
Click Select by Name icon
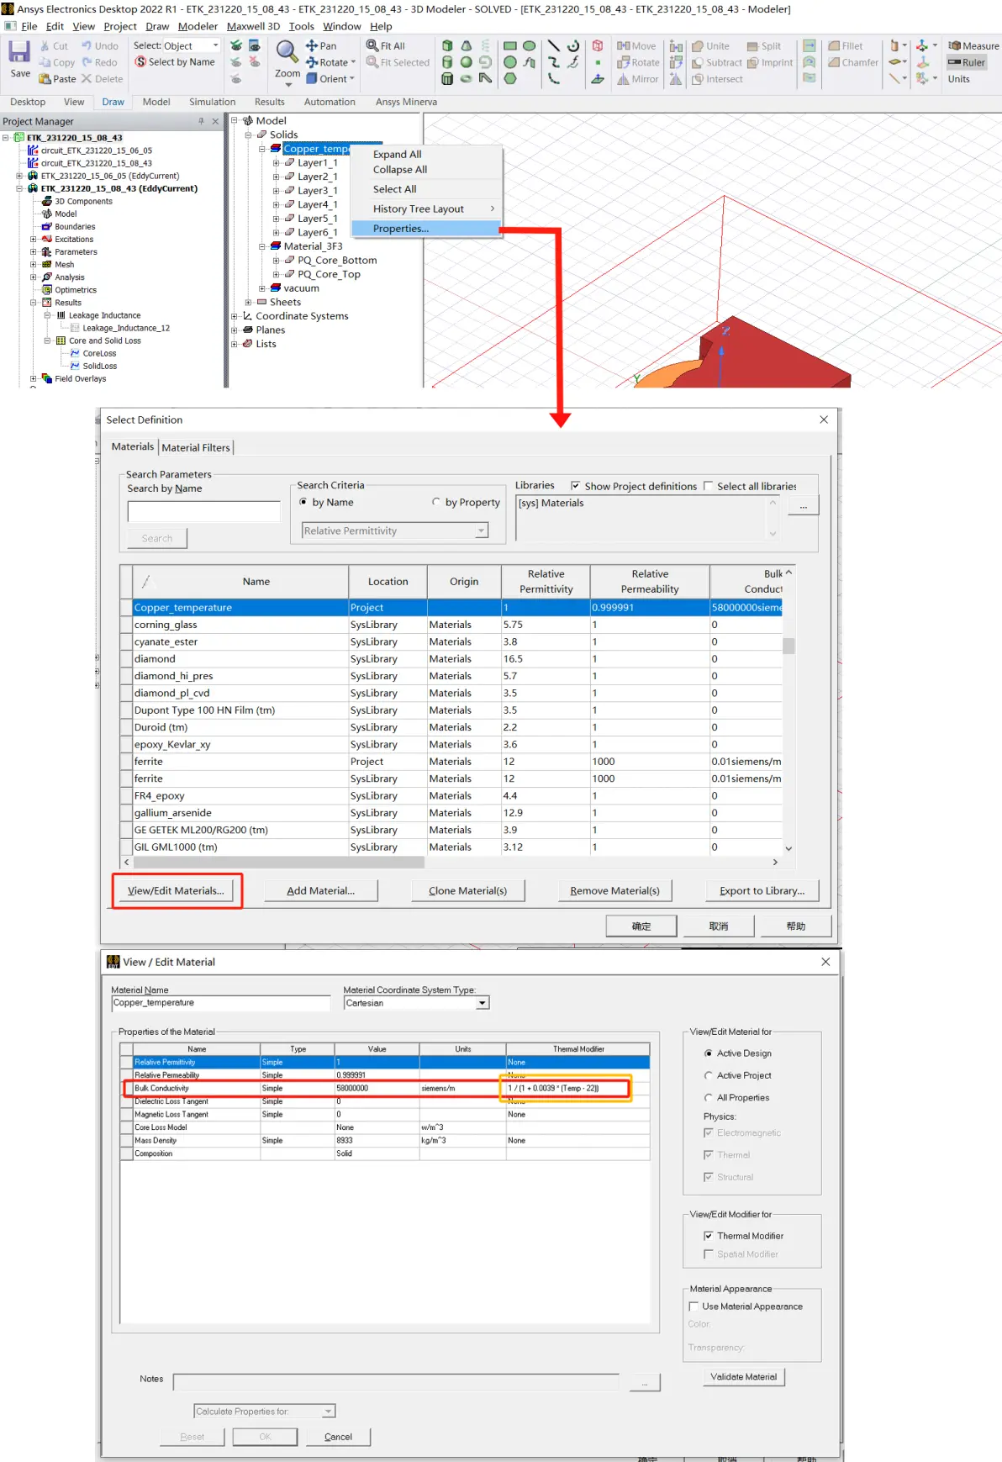pyautogui.click(x=141, y=62)
